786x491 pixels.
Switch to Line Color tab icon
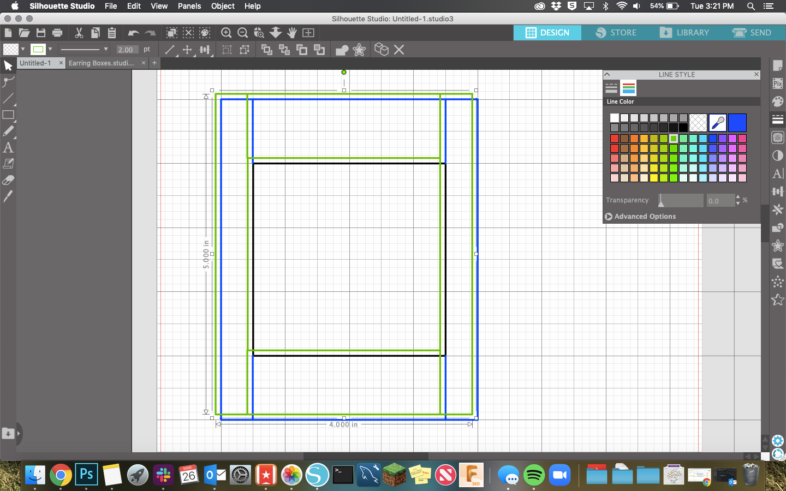(629, 88)
